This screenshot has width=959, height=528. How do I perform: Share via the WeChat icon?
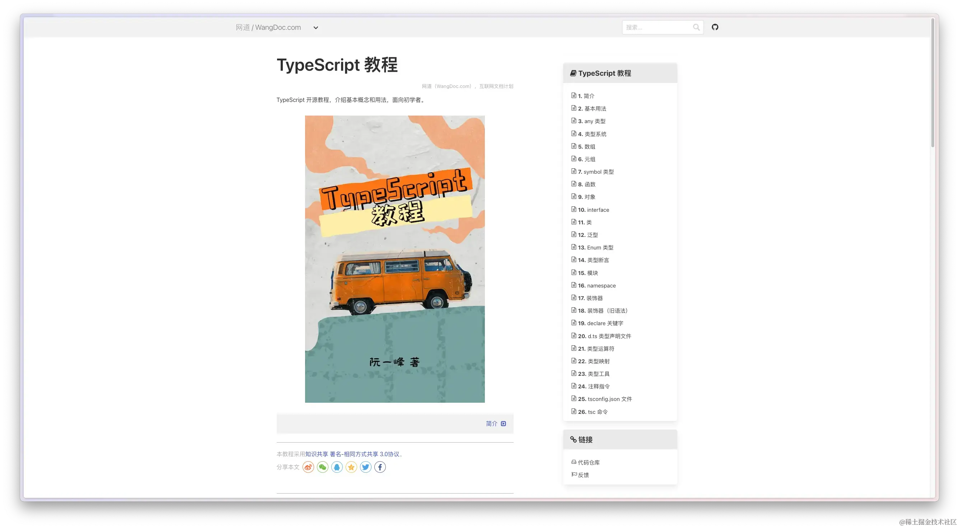[322, 467]
